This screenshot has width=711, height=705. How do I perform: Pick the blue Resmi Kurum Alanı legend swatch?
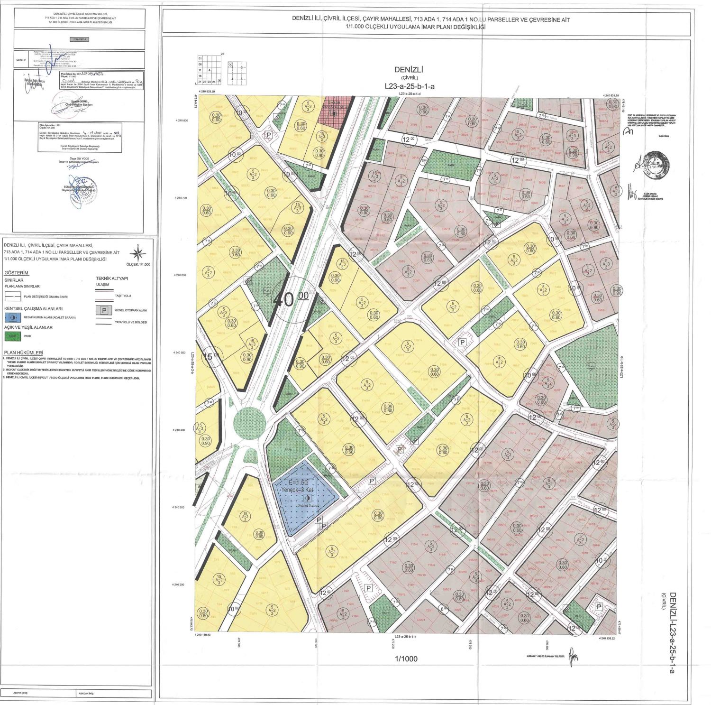tap(12, 317)
